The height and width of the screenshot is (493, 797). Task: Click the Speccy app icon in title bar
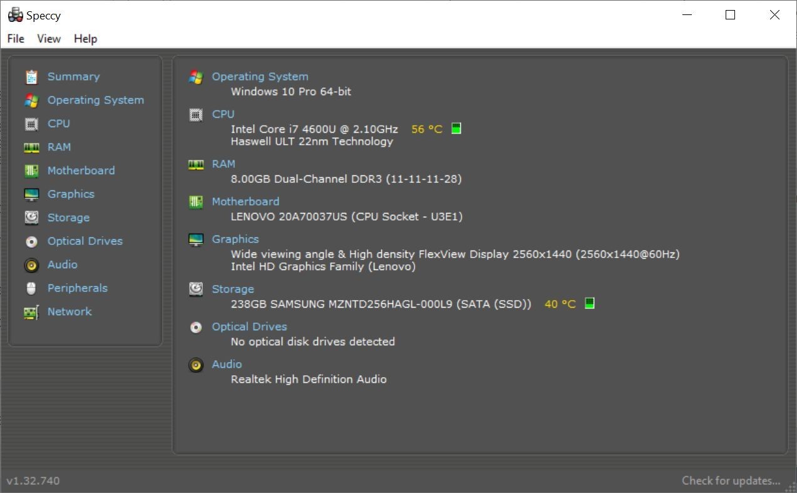pyautogui.click(x=15, y=15)
